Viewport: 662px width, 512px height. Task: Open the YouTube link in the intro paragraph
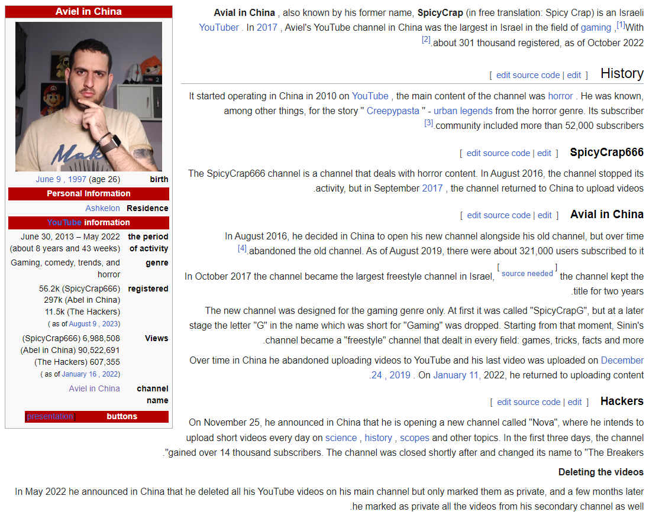coord(219,27)
